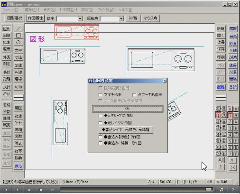Select the 移動 move tool
240x194 pixels.
click(x=18, y=158)
